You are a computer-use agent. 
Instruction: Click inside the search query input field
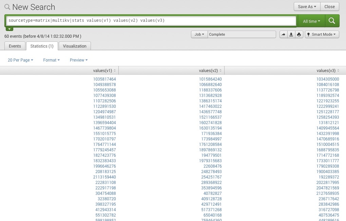click(151, 20)
